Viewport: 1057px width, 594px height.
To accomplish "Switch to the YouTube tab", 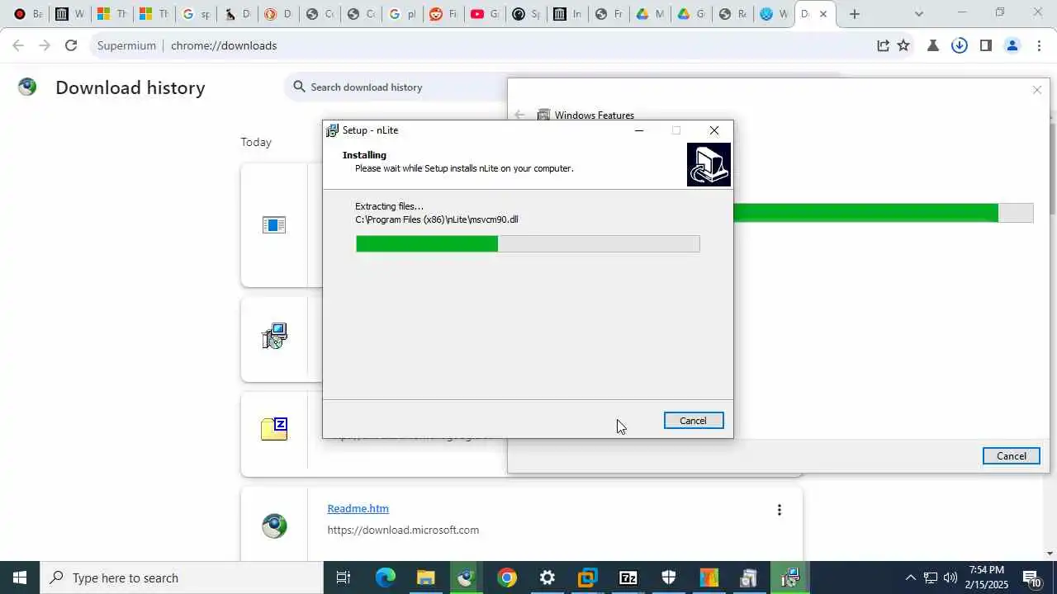I will coord(485,14).
